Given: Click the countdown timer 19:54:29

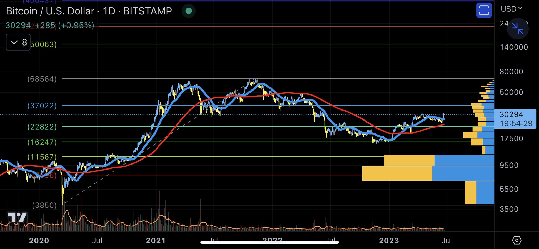Looking at the screenshot, I should 516,123.
